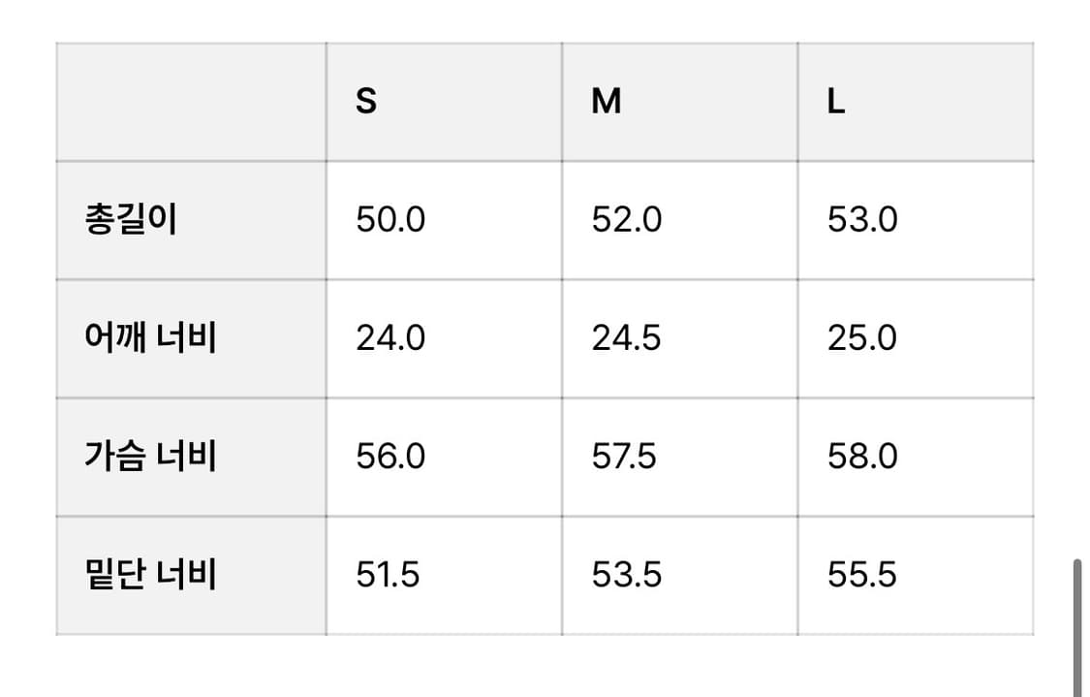The width and height of the screenshot is (1090, 697).
Task: Select the M size column header
Action: point(607,102)
